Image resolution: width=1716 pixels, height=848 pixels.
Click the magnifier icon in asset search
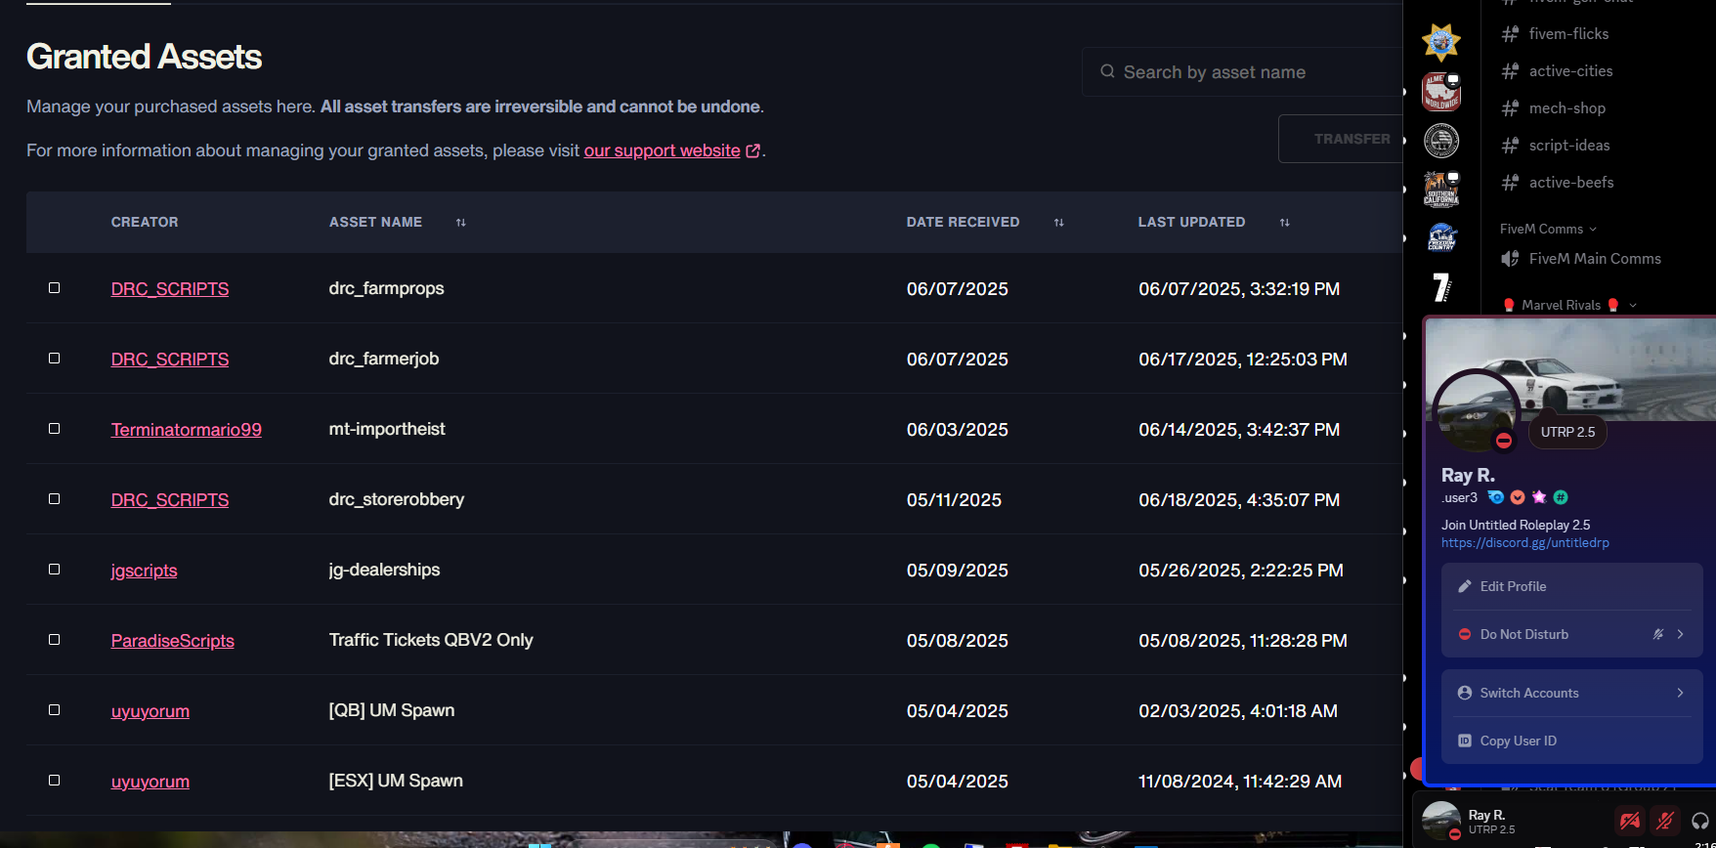point(1107,71)
